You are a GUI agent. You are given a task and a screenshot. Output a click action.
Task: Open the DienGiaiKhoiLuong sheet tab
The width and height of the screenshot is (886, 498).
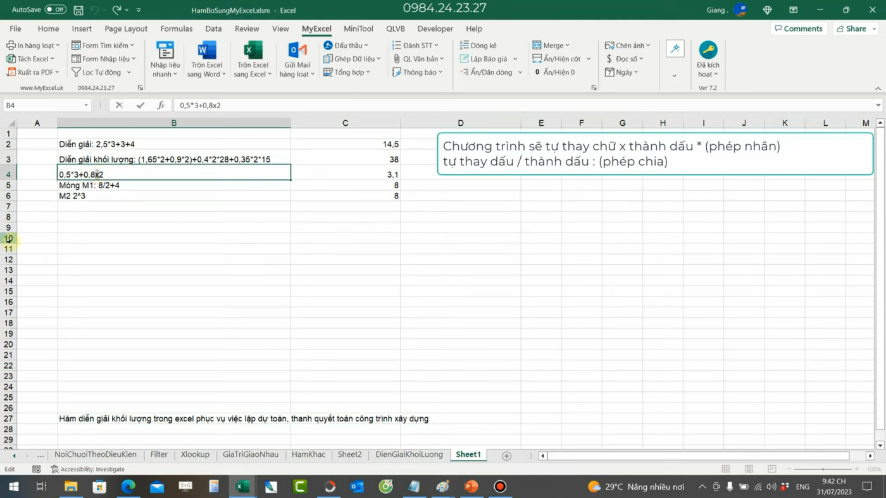coord(409,454)
